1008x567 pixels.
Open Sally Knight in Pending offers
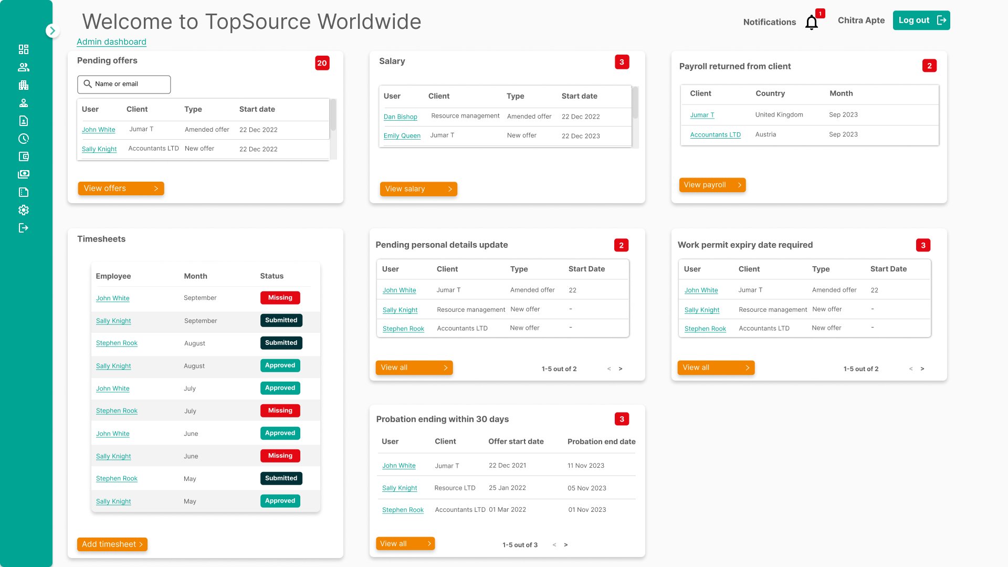tap(99, 149)
